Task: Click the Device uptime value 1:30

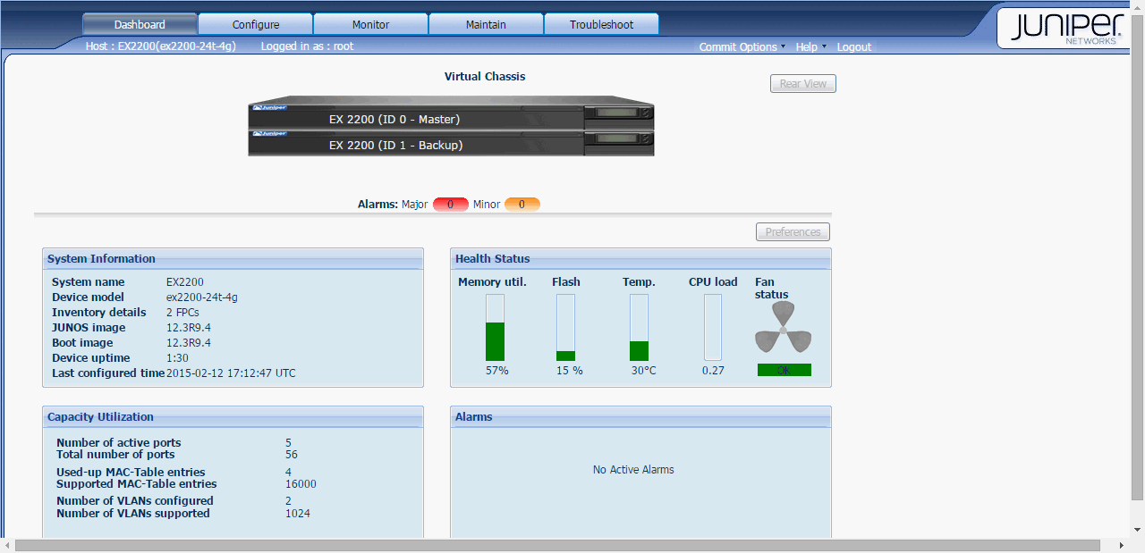Action: pyautogui.click(x=177, y=358)
